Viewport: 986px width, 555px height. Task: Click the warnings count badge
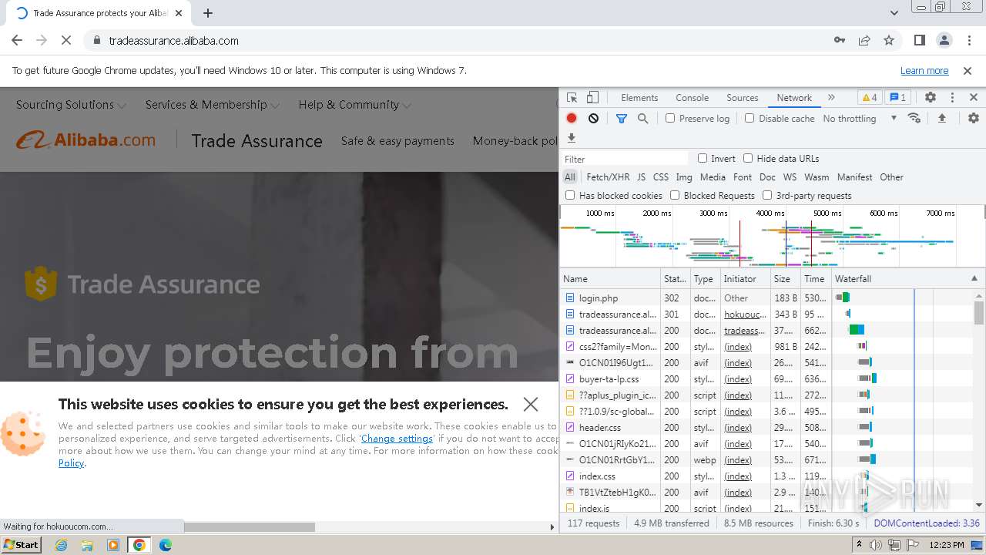(x=870, y=98)
